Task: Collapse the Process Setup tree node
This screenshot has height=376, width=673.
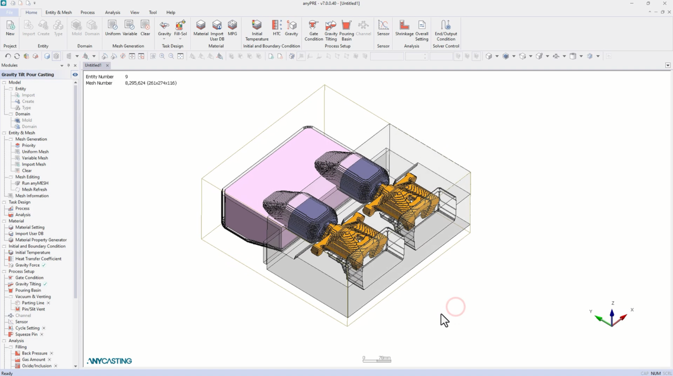Action: tap(5, 271)
